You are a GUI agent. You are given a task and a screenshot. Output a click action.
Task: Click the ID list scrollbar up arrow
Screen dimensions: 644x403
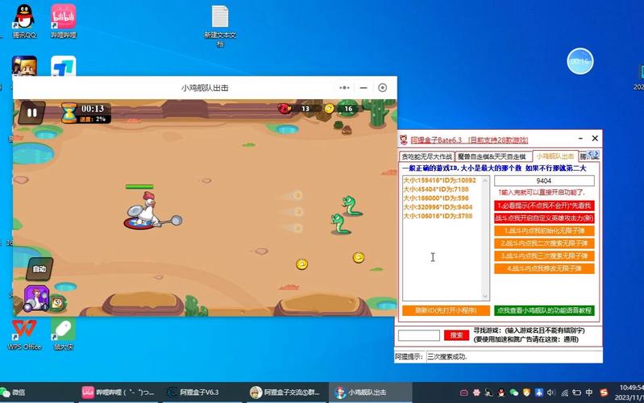pos(485,181)
